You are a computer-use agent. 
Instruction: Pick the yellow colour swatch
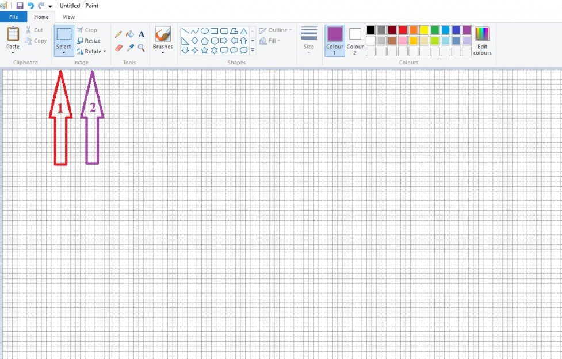(x=424, y=30)
